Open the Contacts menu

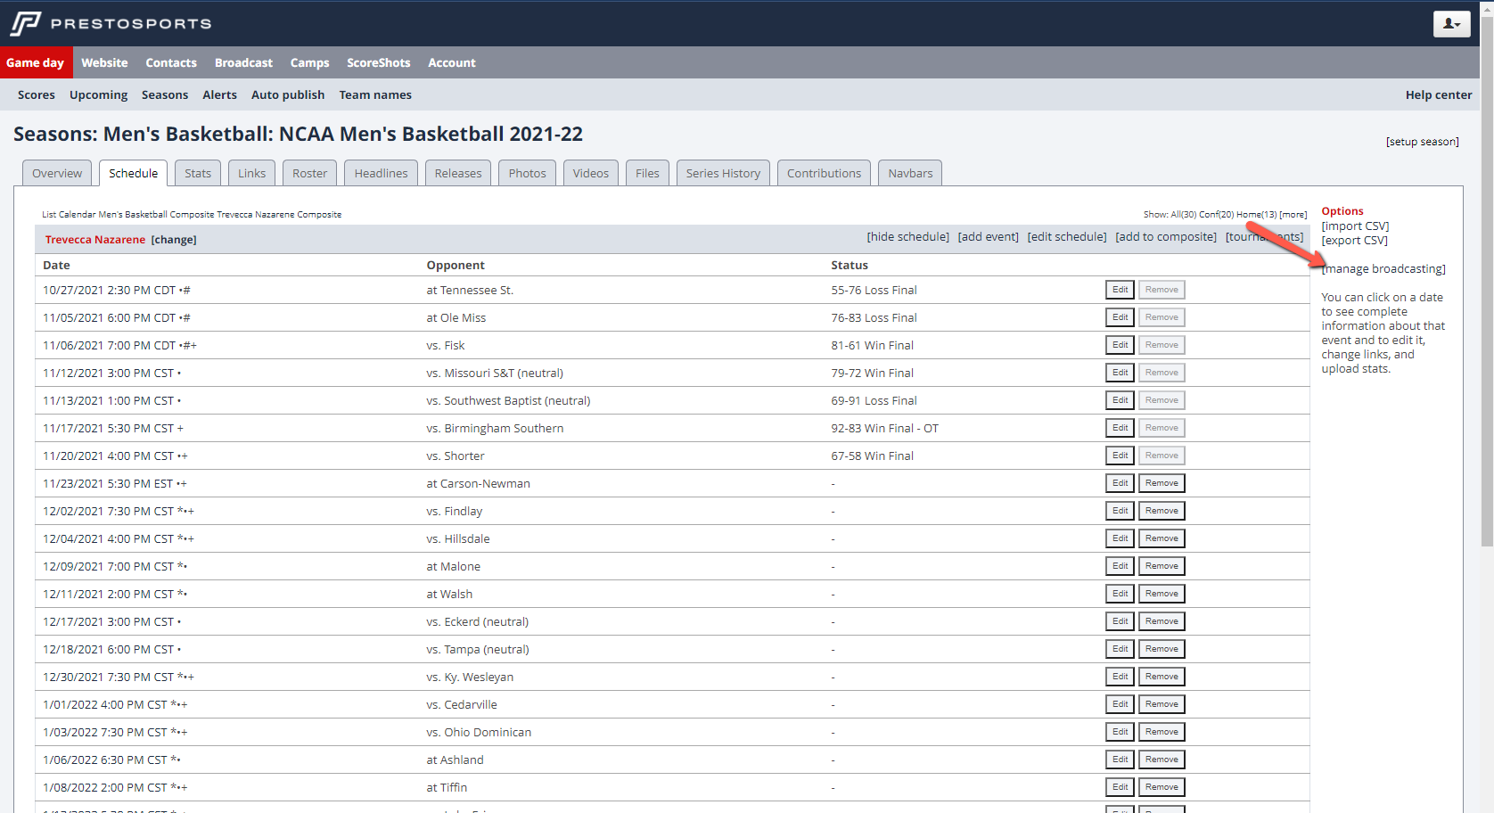pyautogui.click(x=171, y=62)
